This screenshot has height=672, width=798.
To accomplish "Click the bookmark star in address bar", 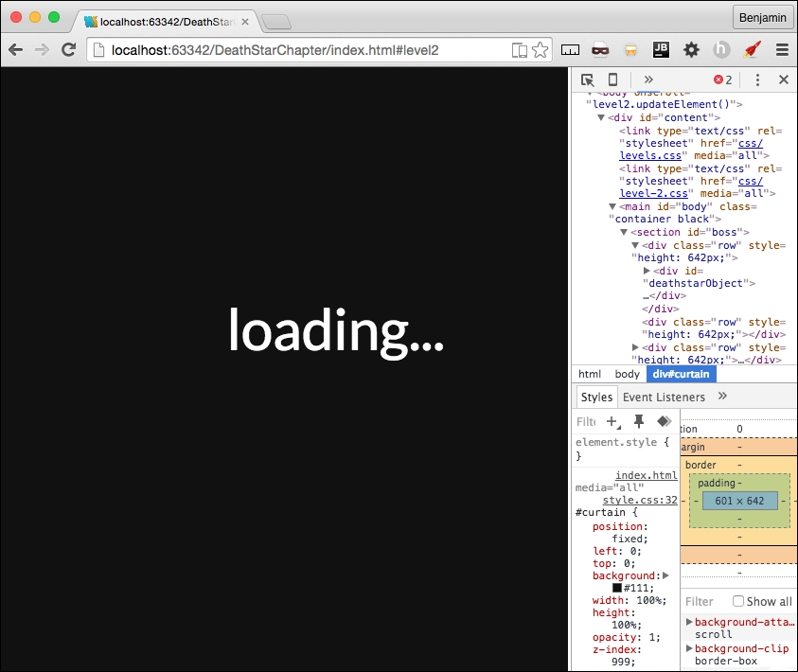I will (541, 49).
